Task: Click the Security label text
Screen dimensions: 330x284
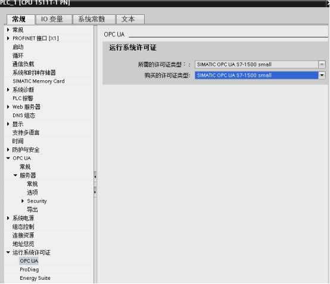Action: tap(36, 201)
